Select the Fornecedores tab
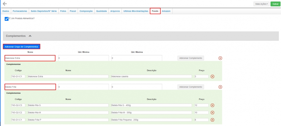 point(20,11)
